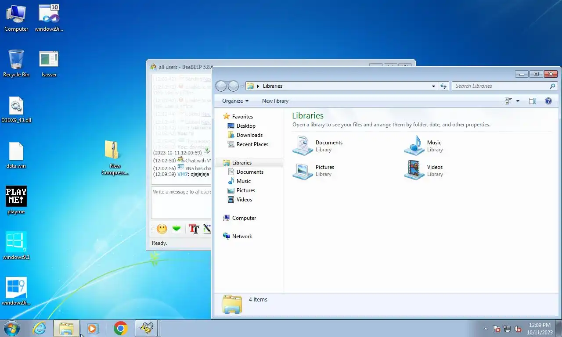Click the network tray icon
Screen dimensions: 562x337
click(507, 329)
